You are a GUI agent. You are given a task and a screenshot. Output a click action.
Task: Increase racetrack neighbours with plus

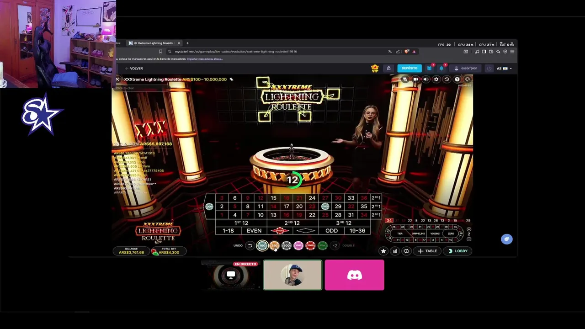[469, 229]
